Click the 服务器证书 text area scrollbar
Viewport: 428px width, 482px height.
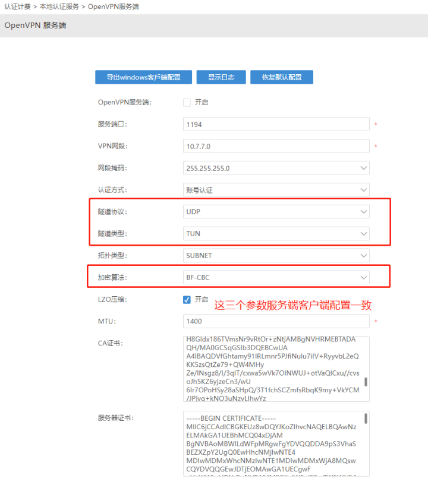(x=366, y=419)
